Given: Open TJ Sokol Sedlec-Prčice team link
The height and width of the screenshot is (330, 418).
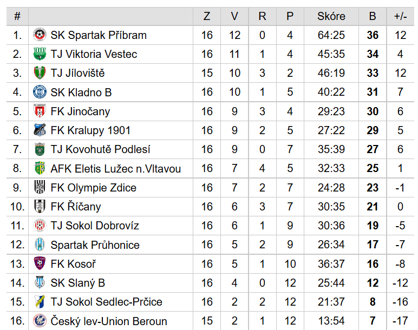Looking at the screenshot, I should coord(106,302).
